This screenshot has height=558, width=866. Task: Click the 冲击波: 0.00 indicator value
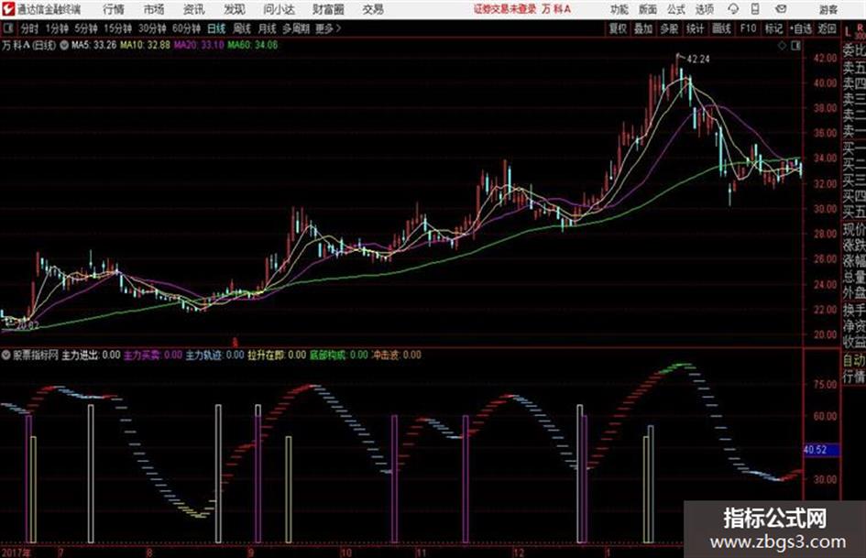tap(396, 355)
